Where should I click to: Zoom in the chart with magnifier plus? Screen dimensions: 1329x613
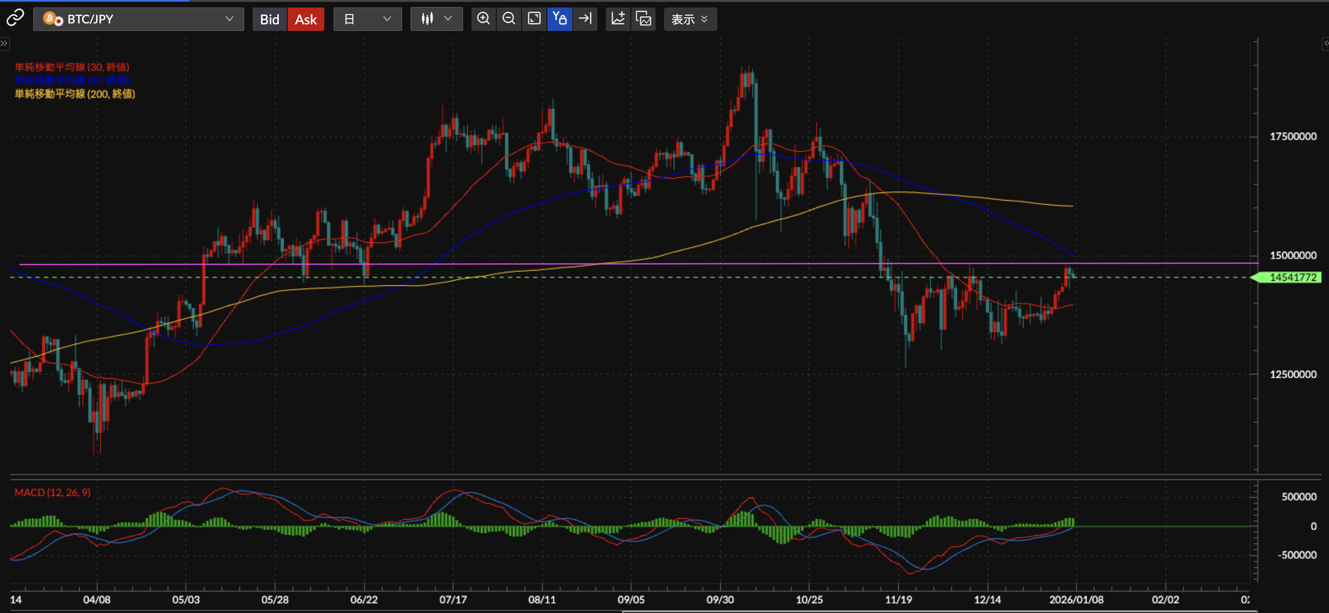click(x=484, y=19)
